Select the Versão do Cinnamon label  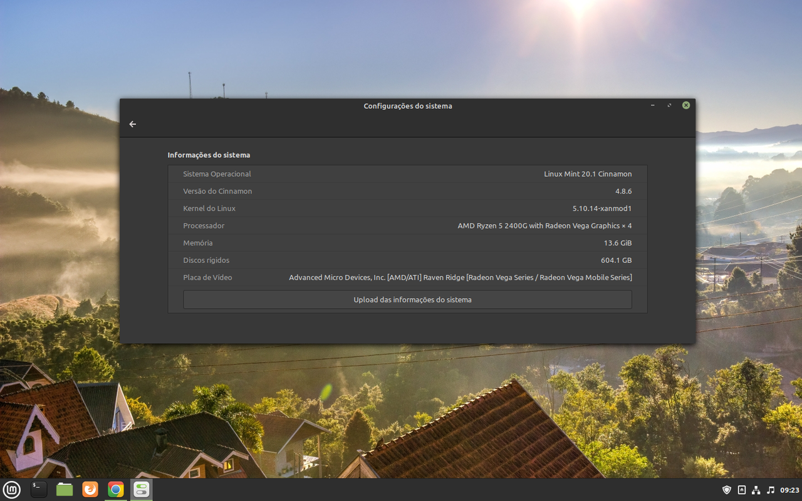click(217, 191)
